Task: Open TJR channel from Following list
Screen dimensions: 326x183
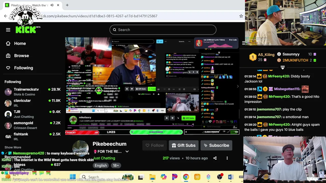Action: pos(33,114)
